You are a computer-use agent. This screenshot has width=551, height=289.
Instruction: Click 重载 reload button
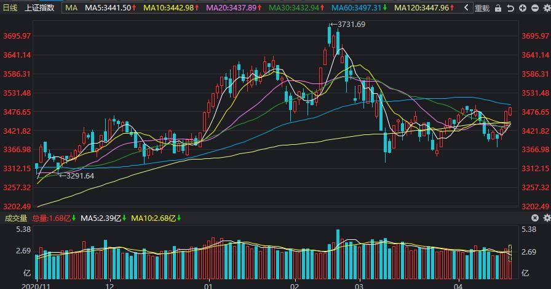482,8
